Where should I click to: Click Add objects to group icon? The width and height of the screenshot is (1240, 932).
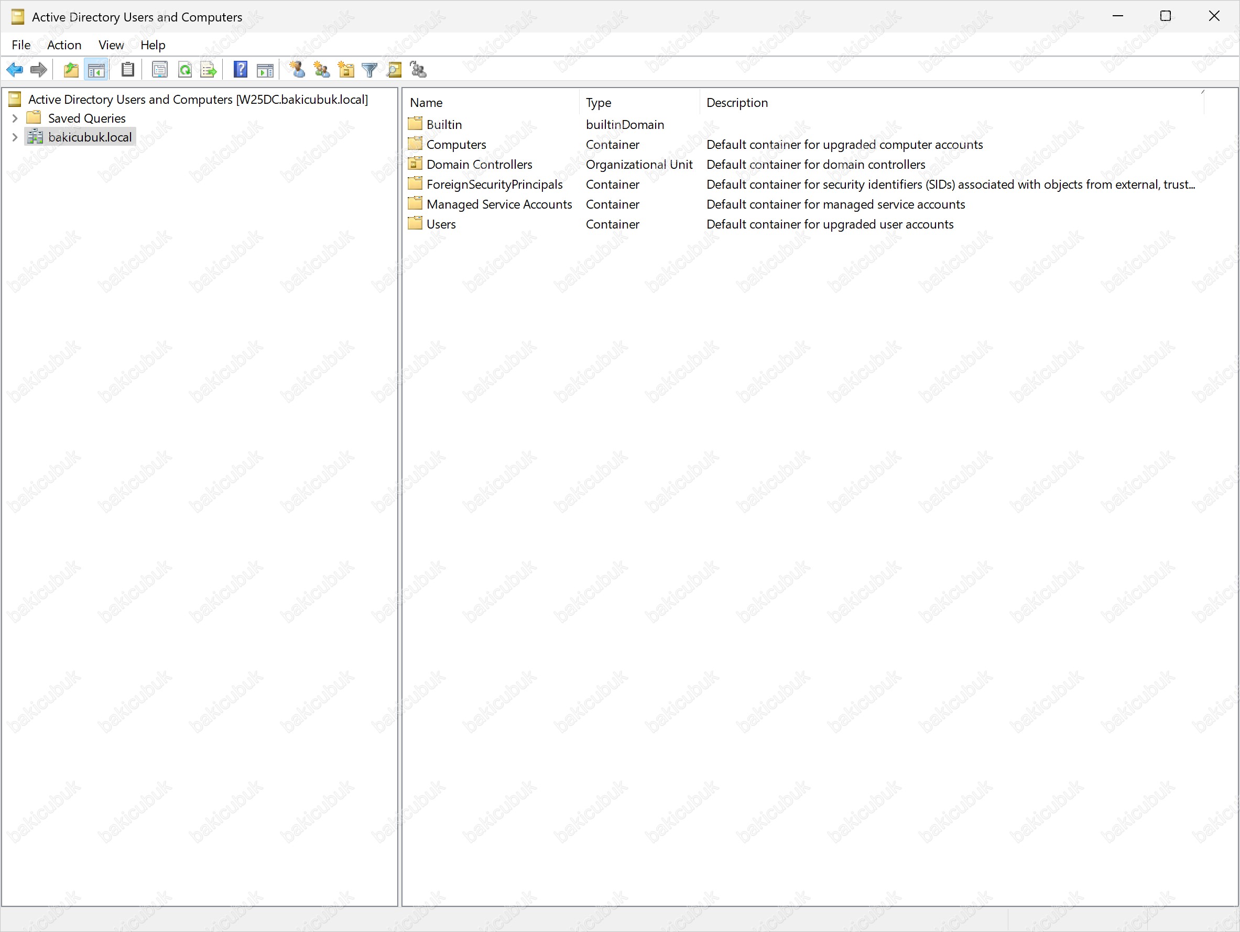click(x=418, y=70)
